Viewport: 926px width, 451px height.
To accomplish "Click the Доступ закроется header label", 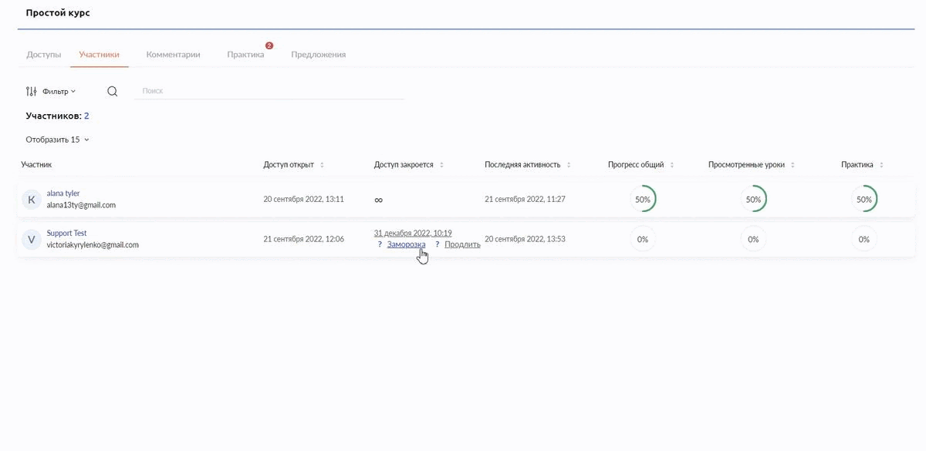I will point(404,165).
